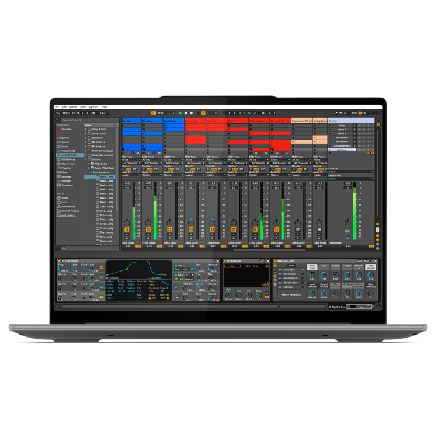Image resolution: width=438 pixels, height=438 pixels.
Task: Toggle the metronome in the control bar
Action: coord(93,113)
